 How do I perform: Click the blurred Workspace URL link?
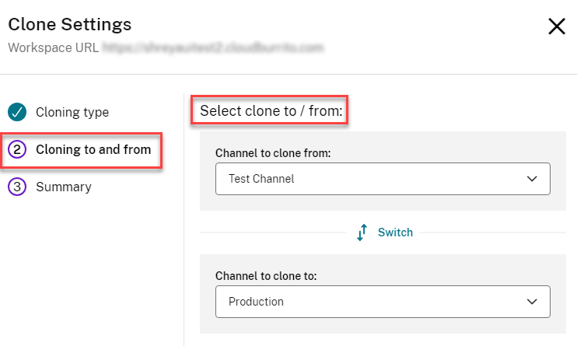(212, 47)
